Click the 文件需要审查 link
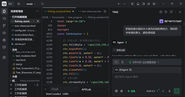 pos(149,62)
